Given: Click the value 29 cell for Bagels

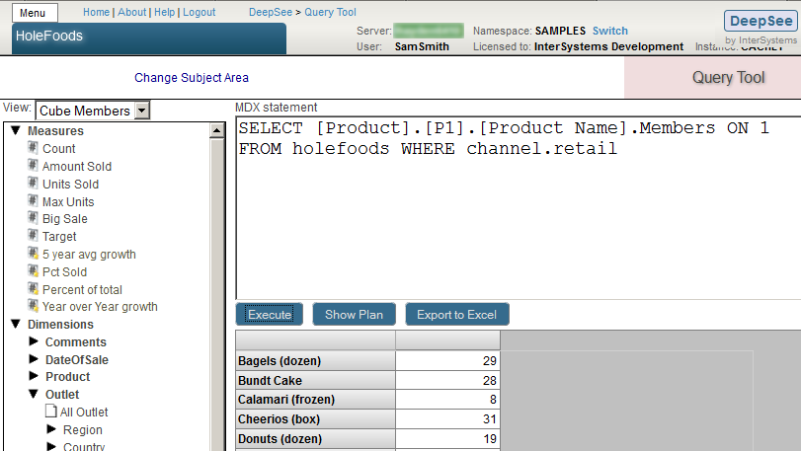Looking at the screenshot, I should [447, 360].
